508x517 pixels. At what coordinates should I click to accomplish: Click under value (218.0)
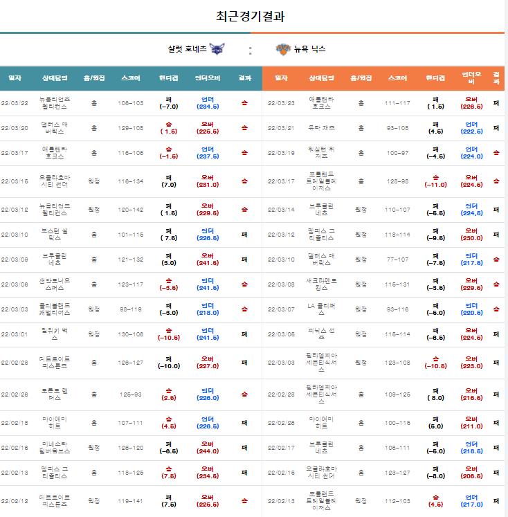(x=208, y=313)
